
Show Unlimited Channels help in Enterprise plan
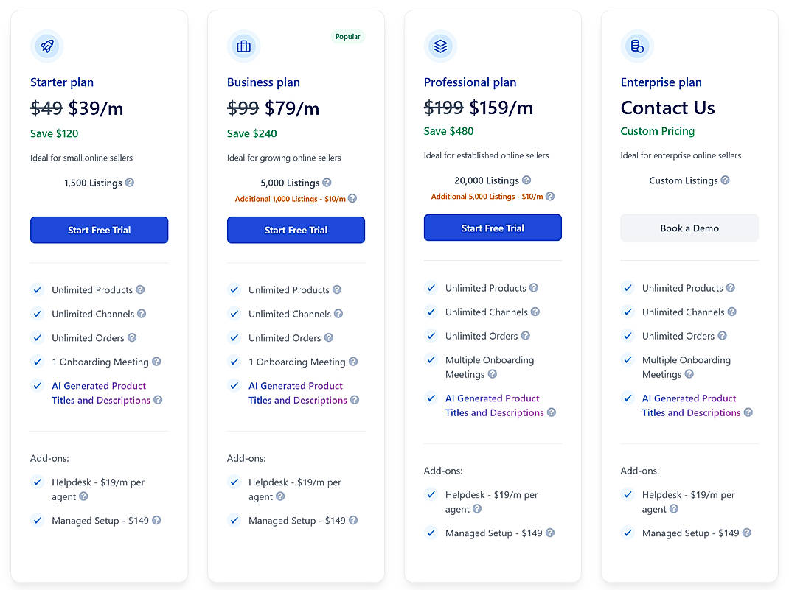732,312
